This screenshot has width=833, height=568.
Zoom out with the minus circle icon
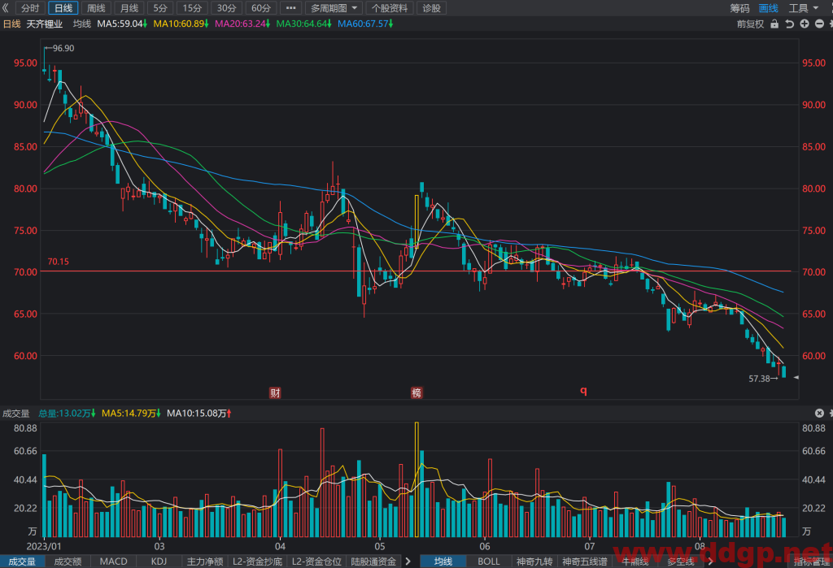point(819,24)
